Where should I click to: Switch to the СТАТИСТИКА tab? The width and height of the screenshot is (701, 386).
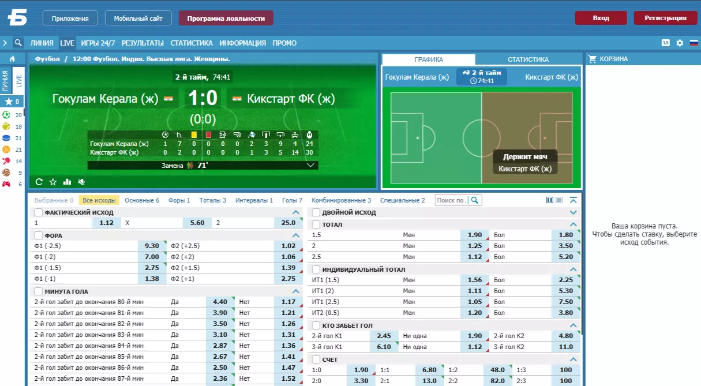point(528,59)
